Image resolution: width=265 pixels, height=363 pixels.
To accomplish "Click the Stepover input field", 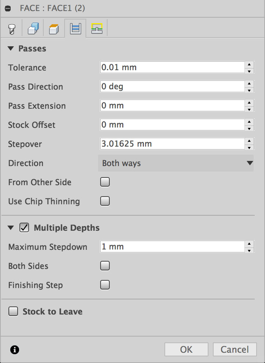I will pyautogui.click(x=172, y=144).
